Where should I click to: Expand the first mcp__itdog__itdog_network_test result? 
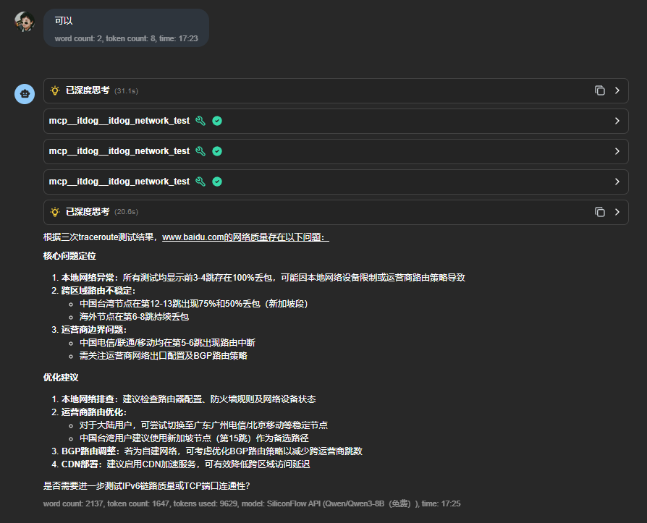coord(617,121)
